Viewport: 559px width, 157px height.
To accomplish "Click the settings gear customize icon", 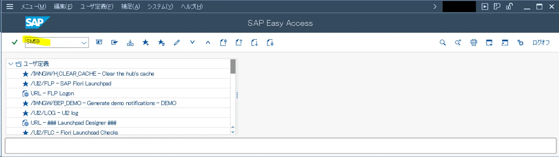I will [x=520, y=42].
